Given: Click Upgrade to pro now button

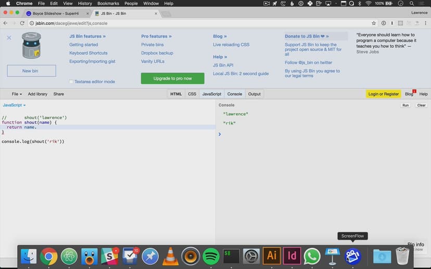Looking at the screenshot, I should click(x=172, y=78).
